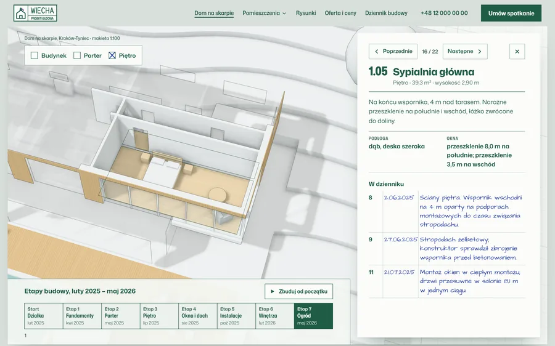Expand the Pomieszczenia dropdown menu
Image resolution: width=555 pixels, height=346 pixels.
tap(264, 13)
